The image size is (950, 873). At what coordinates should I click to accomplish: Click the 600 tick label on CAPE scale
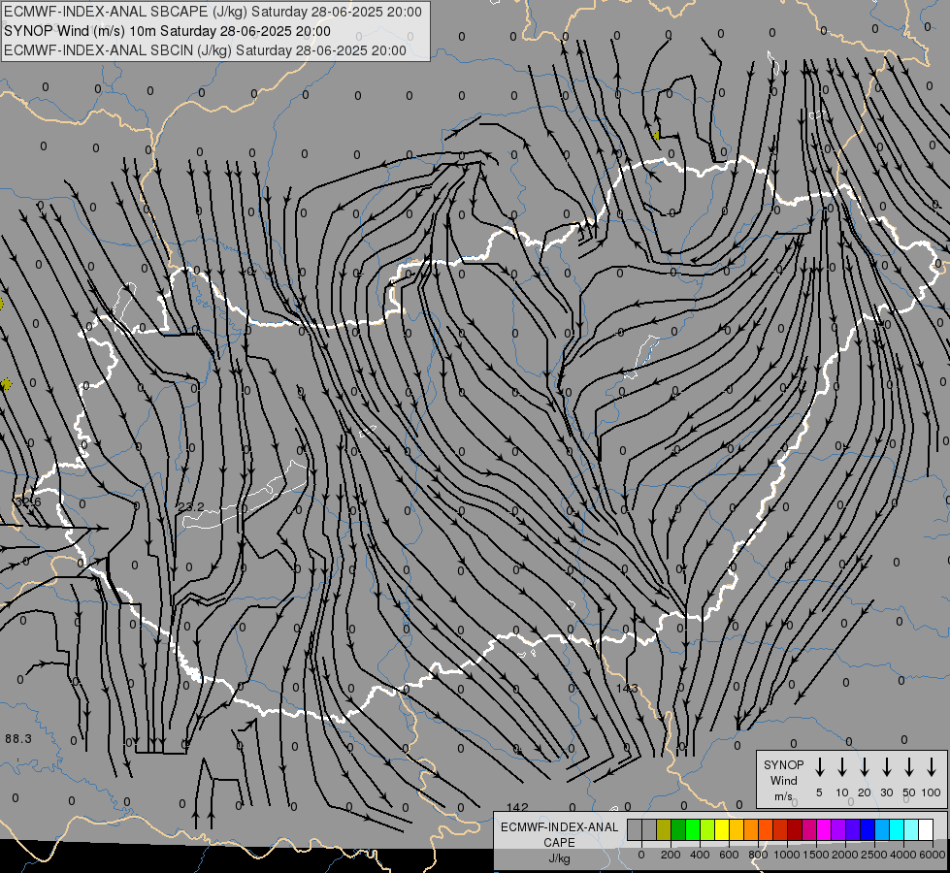[729, 855]
